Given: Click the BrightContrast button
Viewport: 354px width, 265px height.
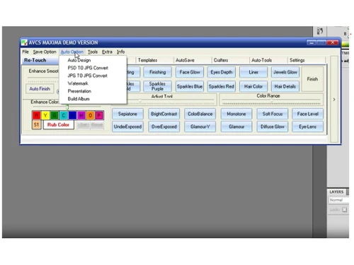Looking at the screenshot, I should click(x=164, y=114).
